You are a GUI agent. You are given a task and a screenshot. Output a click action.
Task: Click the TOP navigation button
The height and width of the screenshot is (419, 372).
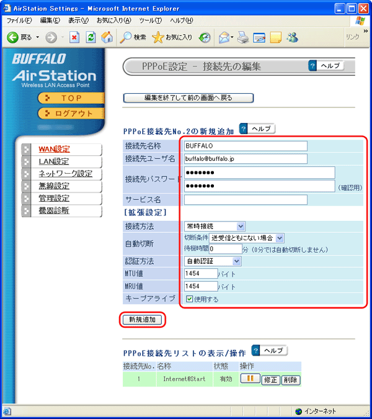coord(71,98)
